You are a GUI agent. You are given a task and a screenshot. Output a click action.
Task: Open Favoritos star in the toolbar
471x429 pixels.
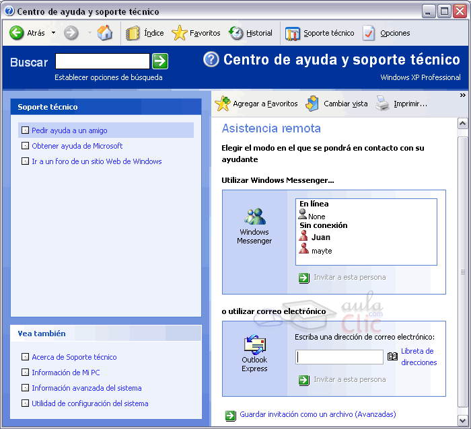[x=179, y=33]
